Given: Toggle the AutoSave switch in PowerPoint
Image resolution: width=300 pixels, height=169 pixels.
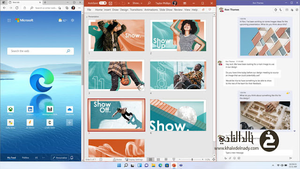Looking at the screenshot, I should pyautogui.click(x=103, y=3).
